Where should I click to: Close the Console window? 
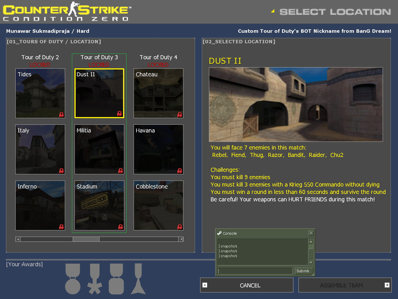point(311,233)
